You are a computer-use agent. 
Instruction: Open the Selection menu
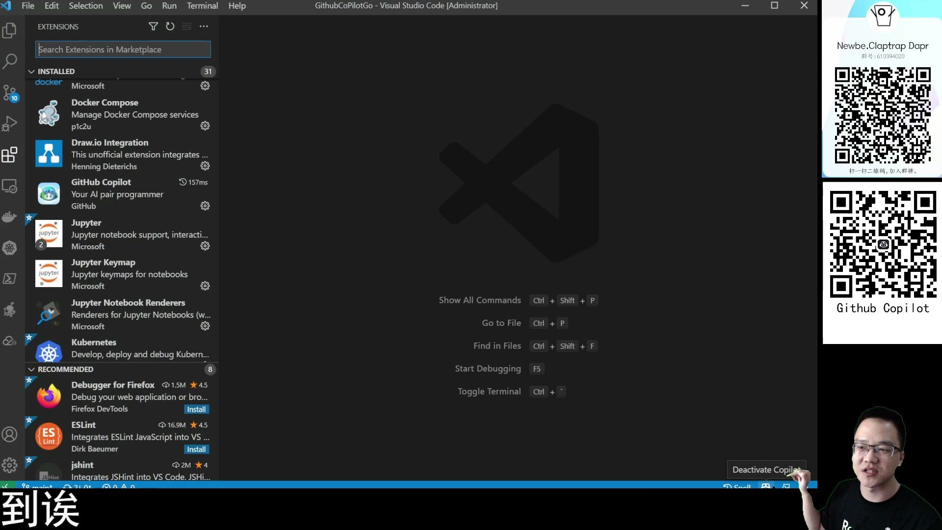click(85, 6)
